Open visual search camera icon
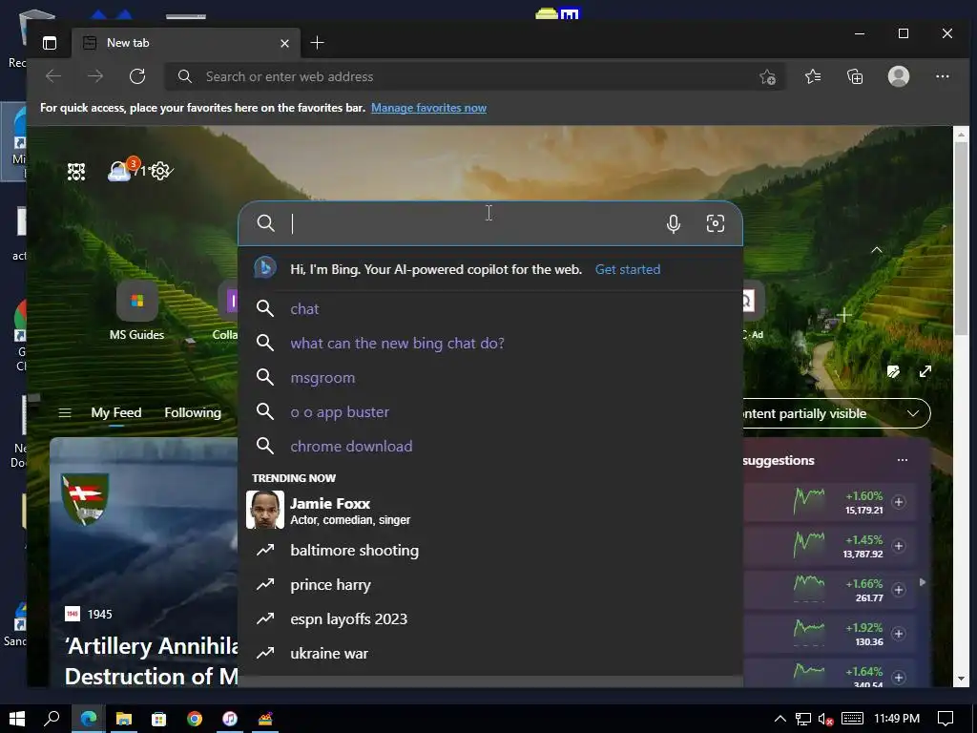 [716, 223]
